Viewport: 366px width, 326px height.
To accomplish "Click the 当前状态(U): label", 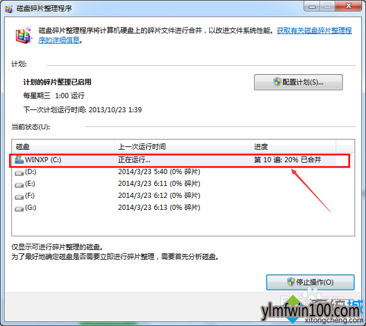I will 30,127.
